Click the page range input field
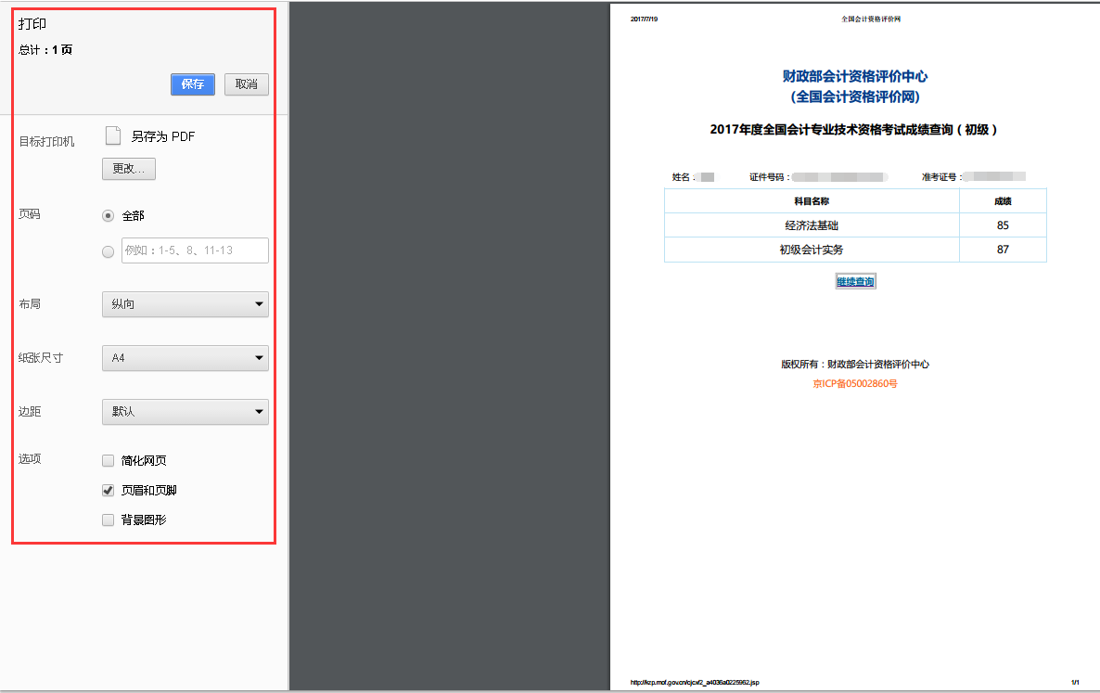Image resolution: width=1100 pixels, height=693 pixels. tap(195, 250)
